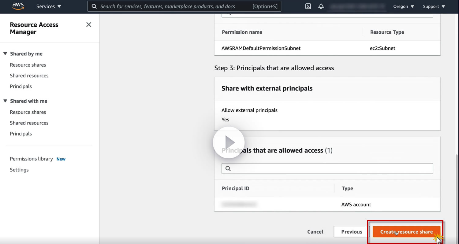The height and width of the screenshot is (244, 459).
Task: Open Resource shares under Shared by me
Action: tap(28, 65)
